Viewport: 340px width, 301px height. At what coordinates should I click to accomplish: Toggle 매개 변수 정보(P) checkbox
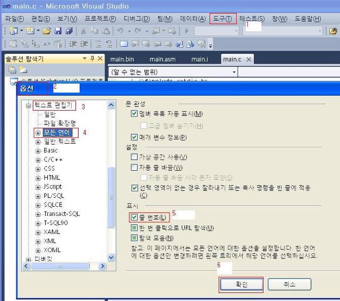tap(134, 137)
